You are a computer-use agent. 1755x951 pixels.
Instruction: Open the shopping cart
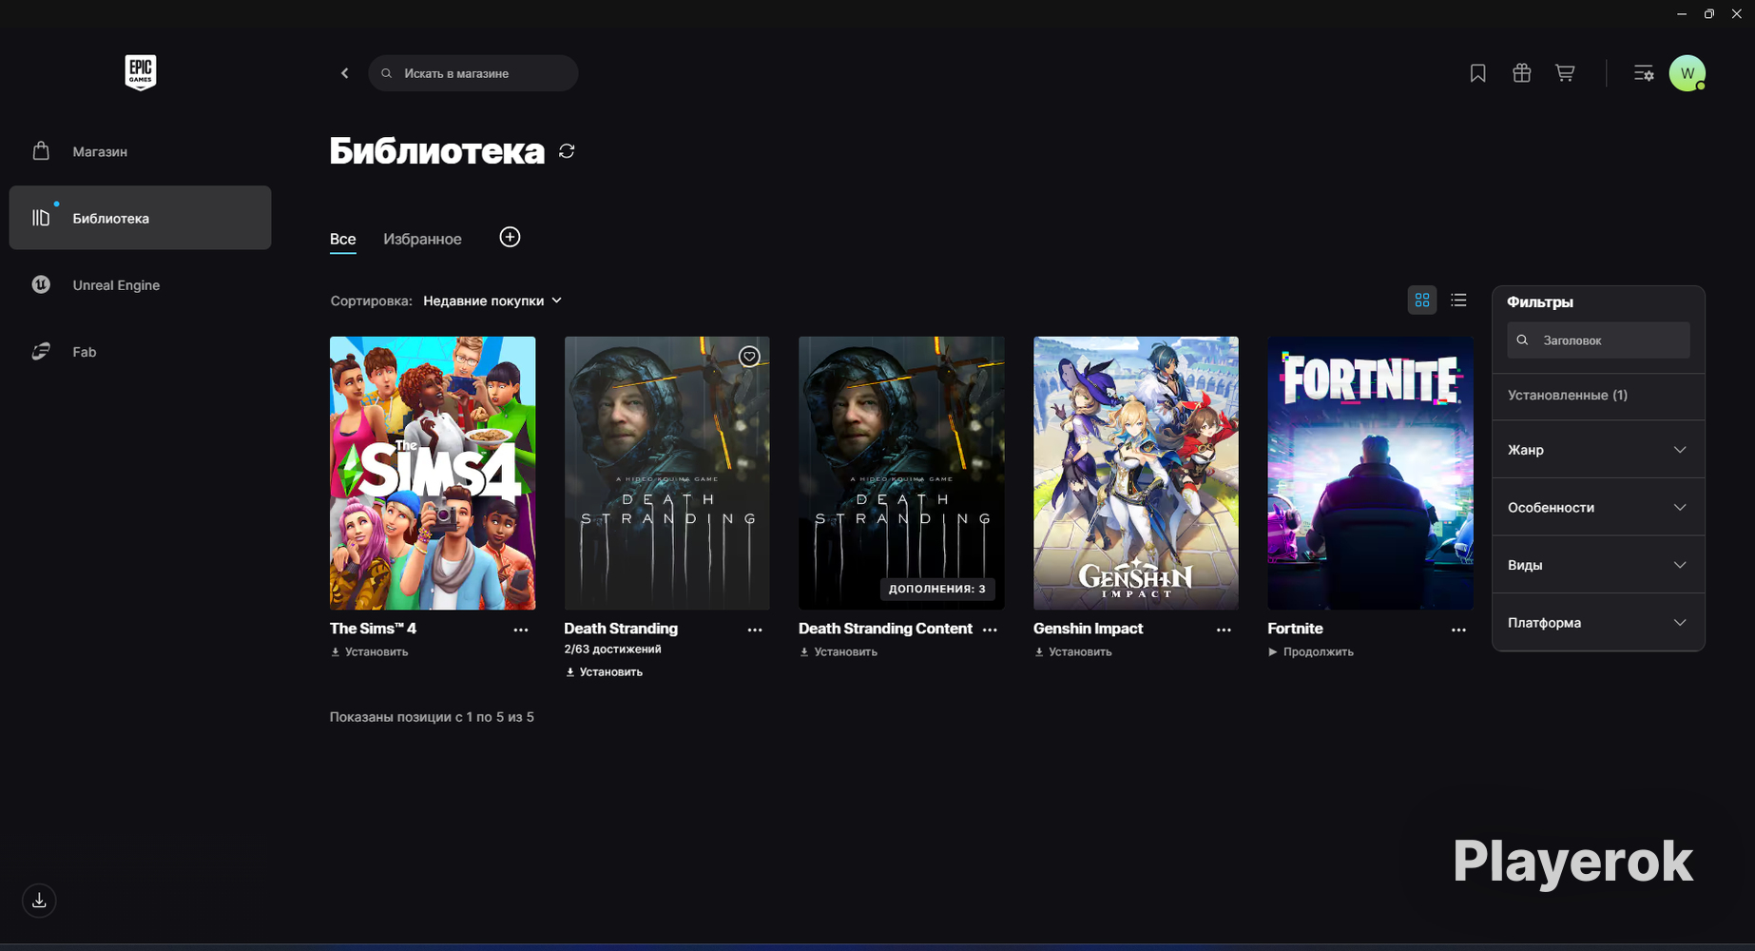click(1565, 73)
